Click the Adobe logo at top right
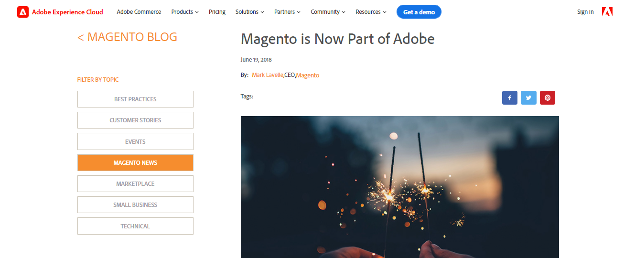 tap(607, 12)
